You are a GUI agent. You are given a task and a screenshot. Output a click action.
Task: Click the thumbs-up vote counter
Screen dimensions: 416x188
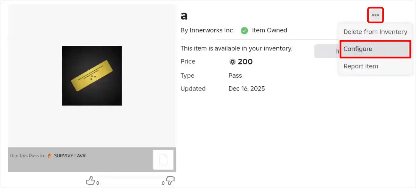click(97, 183)
